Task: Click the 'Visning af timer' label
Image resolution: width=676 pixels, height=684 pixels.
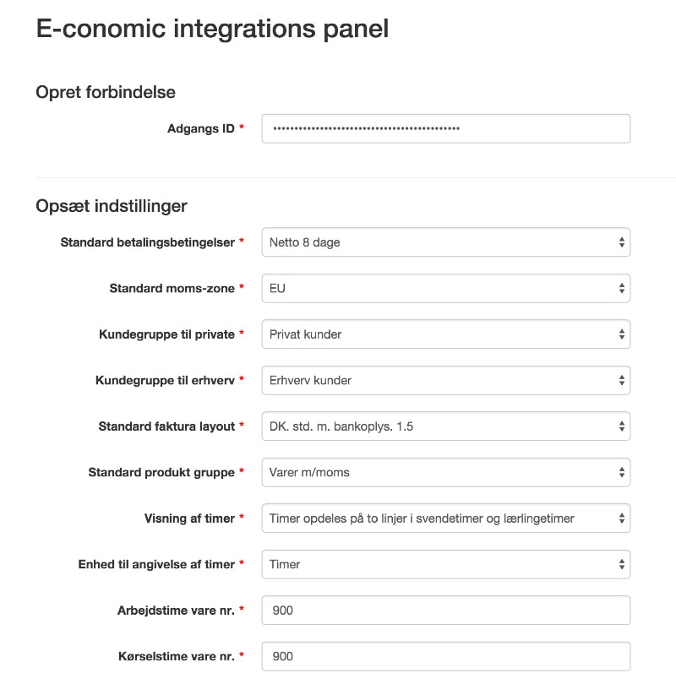Action: 189,518
